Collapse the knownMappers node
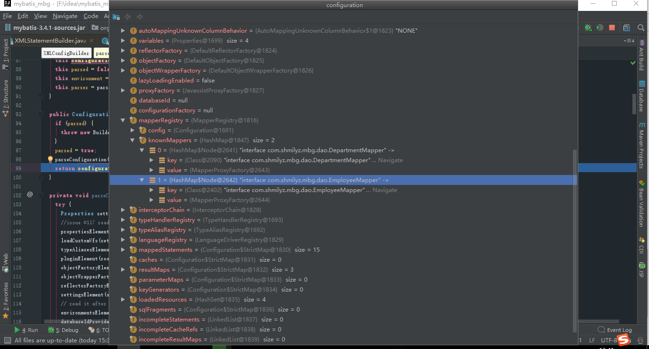 [133, 140]
